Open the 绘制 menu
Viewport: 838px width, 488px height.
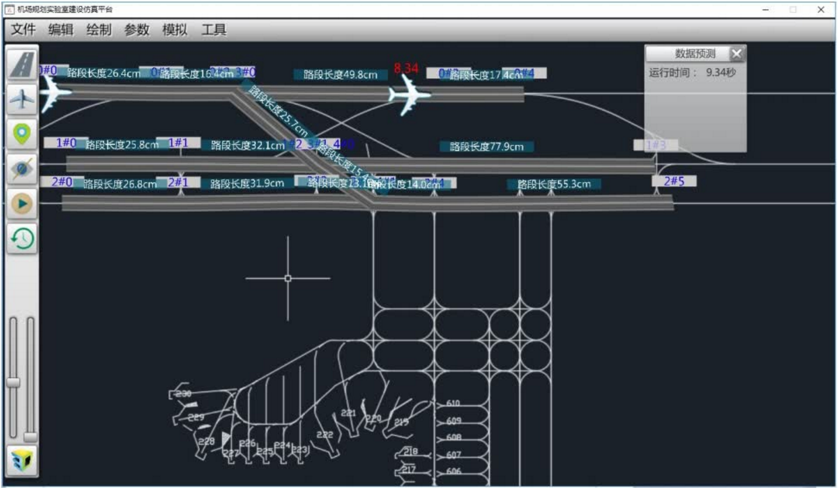pyautogui.click(x=99, y=30)
